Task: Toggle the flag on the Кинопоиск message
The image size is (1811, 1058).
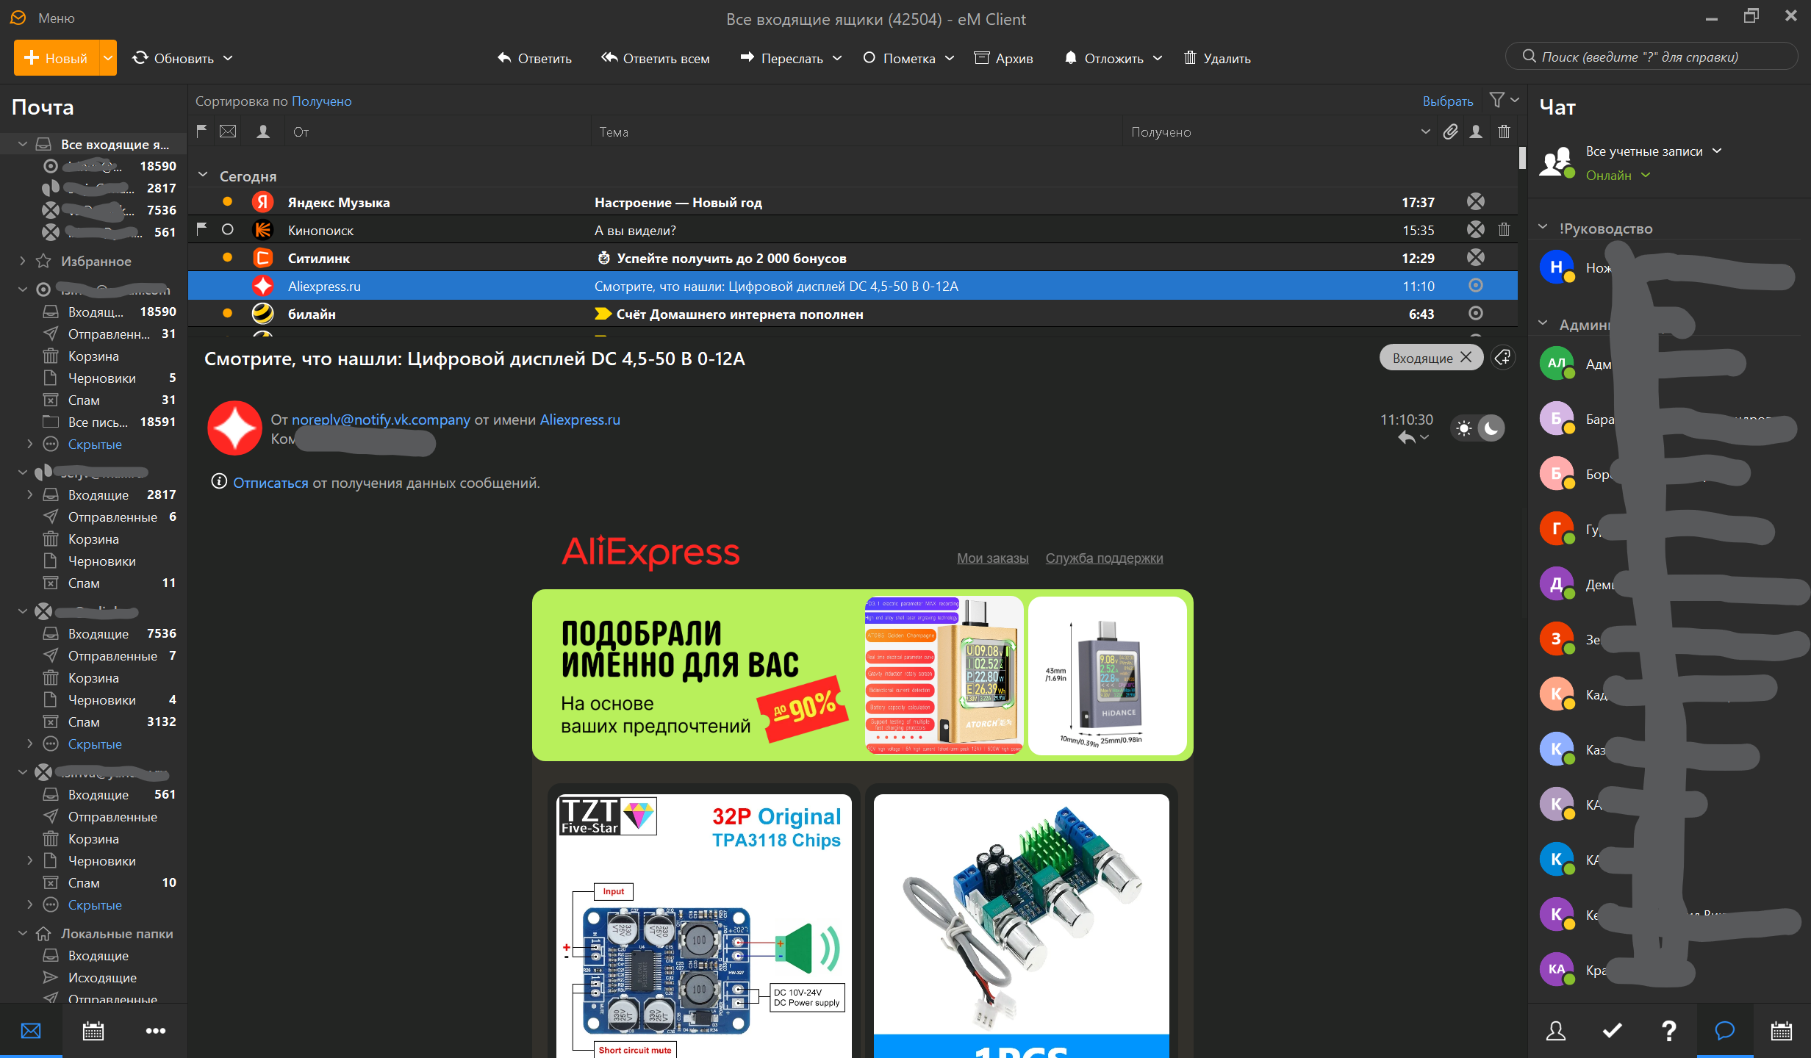Action: [201, 229]
